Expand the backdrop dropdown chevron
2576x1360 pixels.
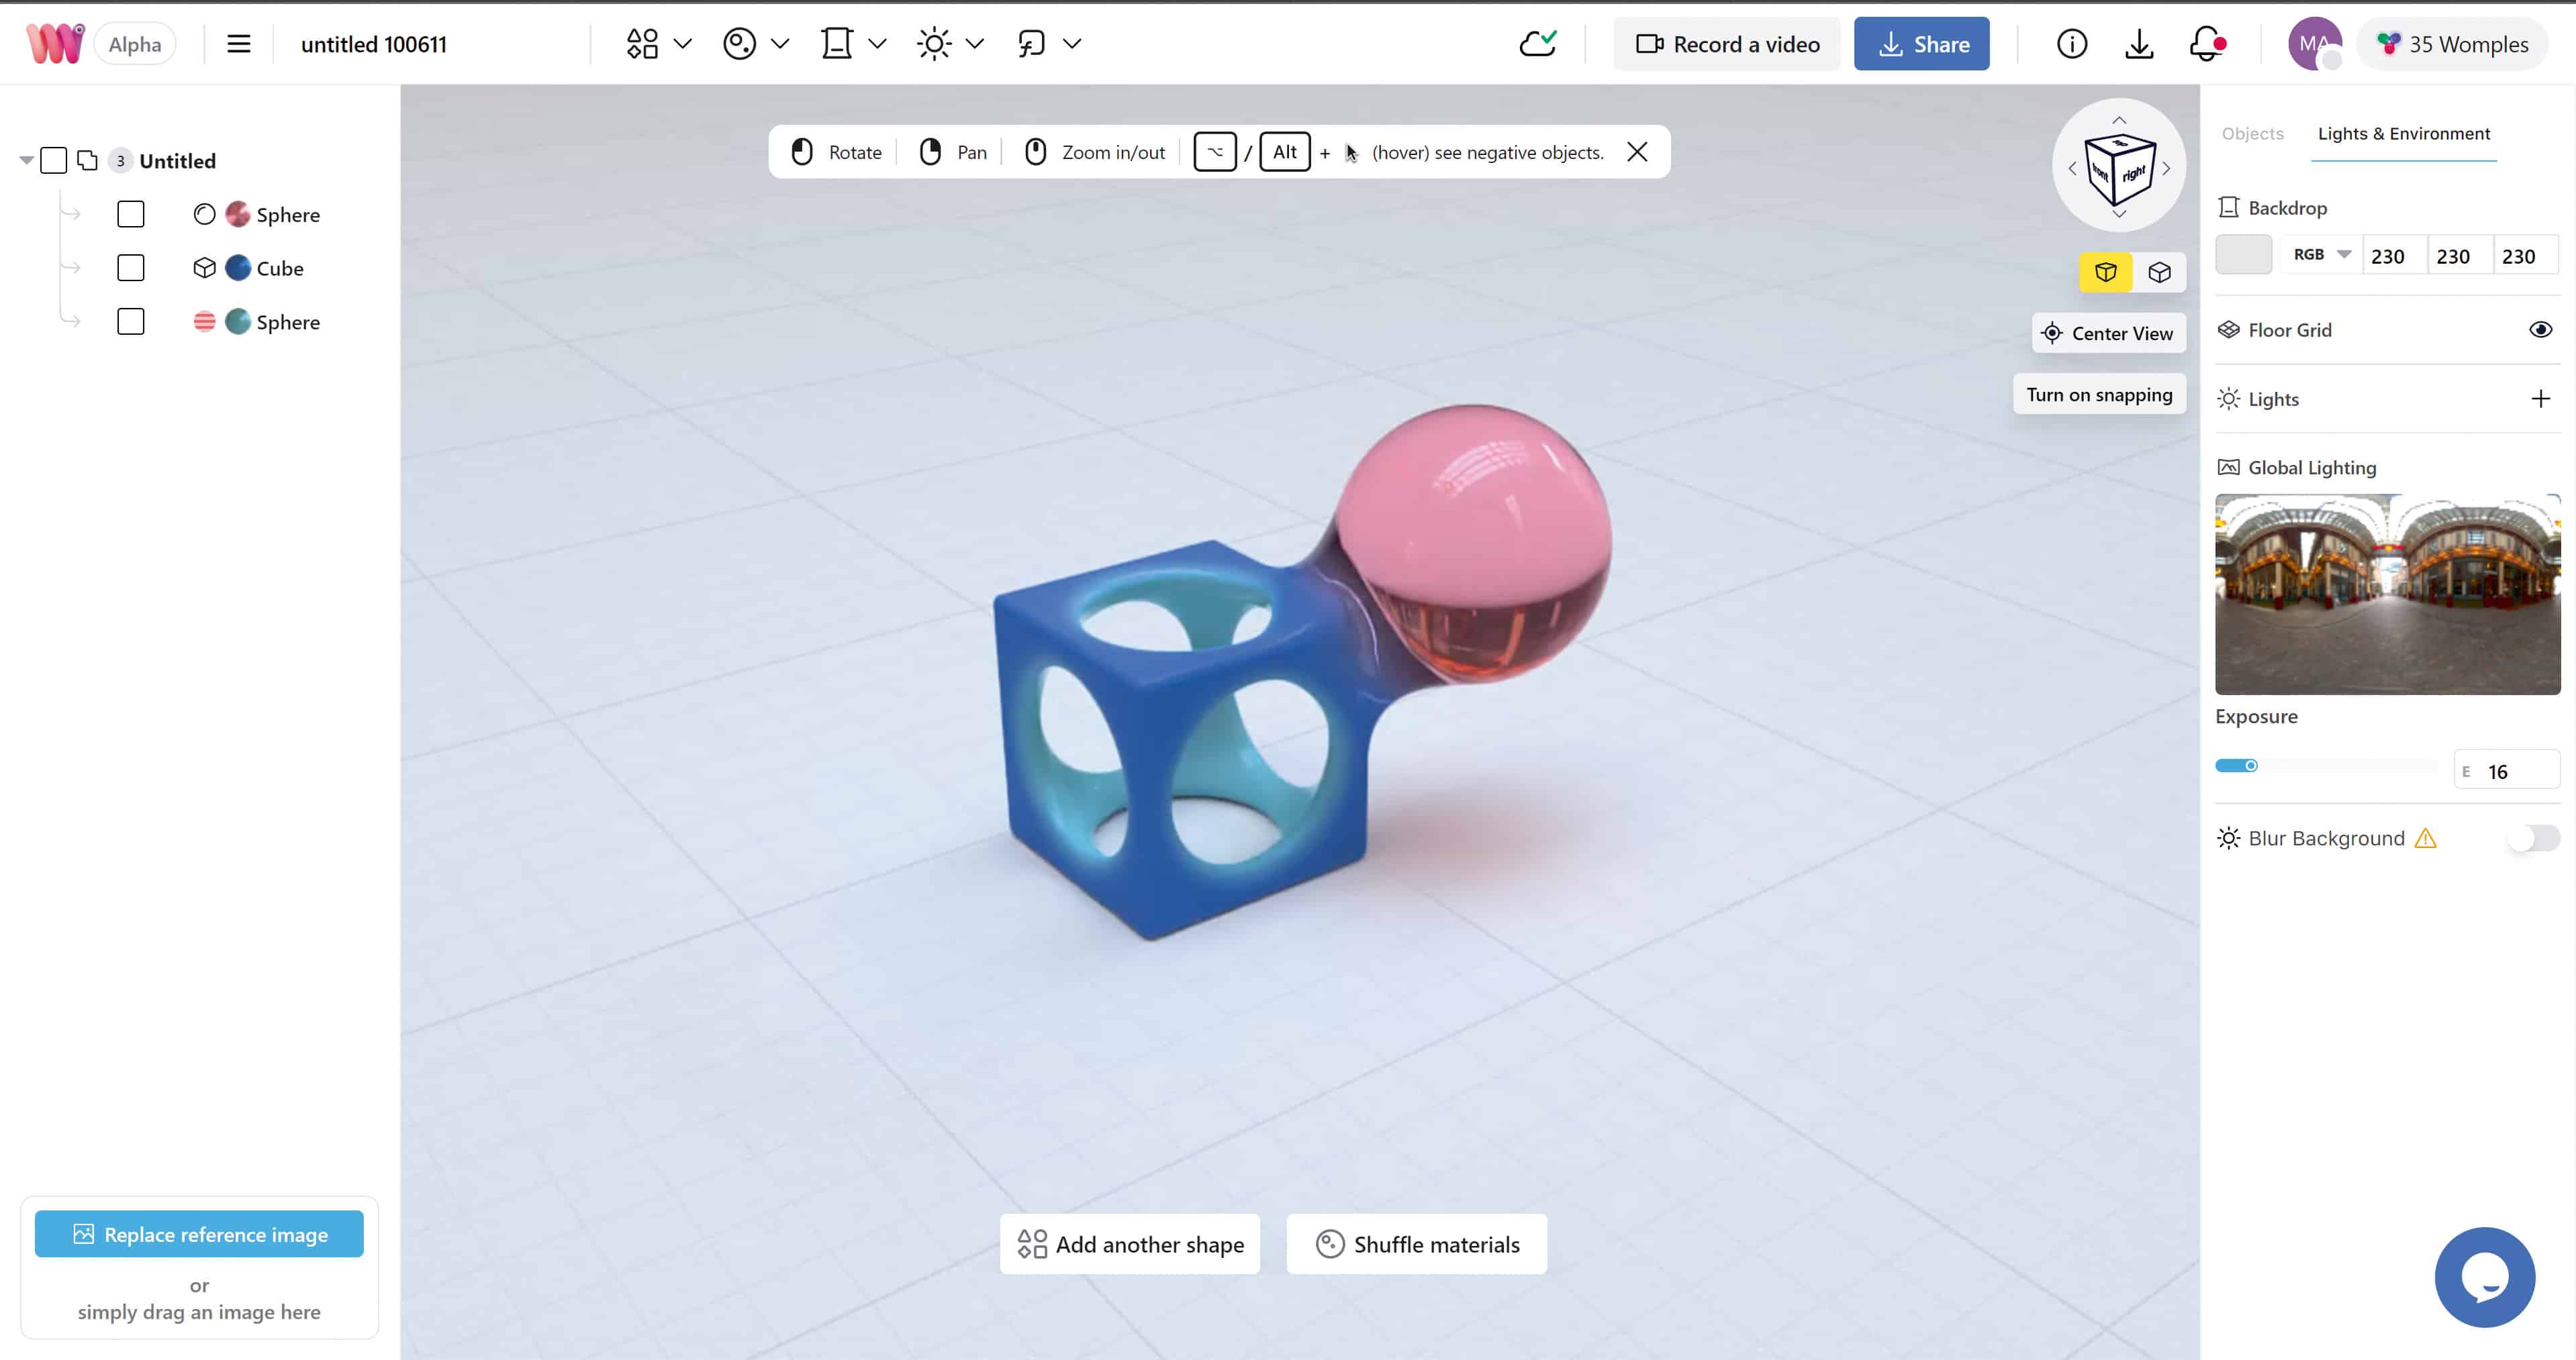coord(877,44)
